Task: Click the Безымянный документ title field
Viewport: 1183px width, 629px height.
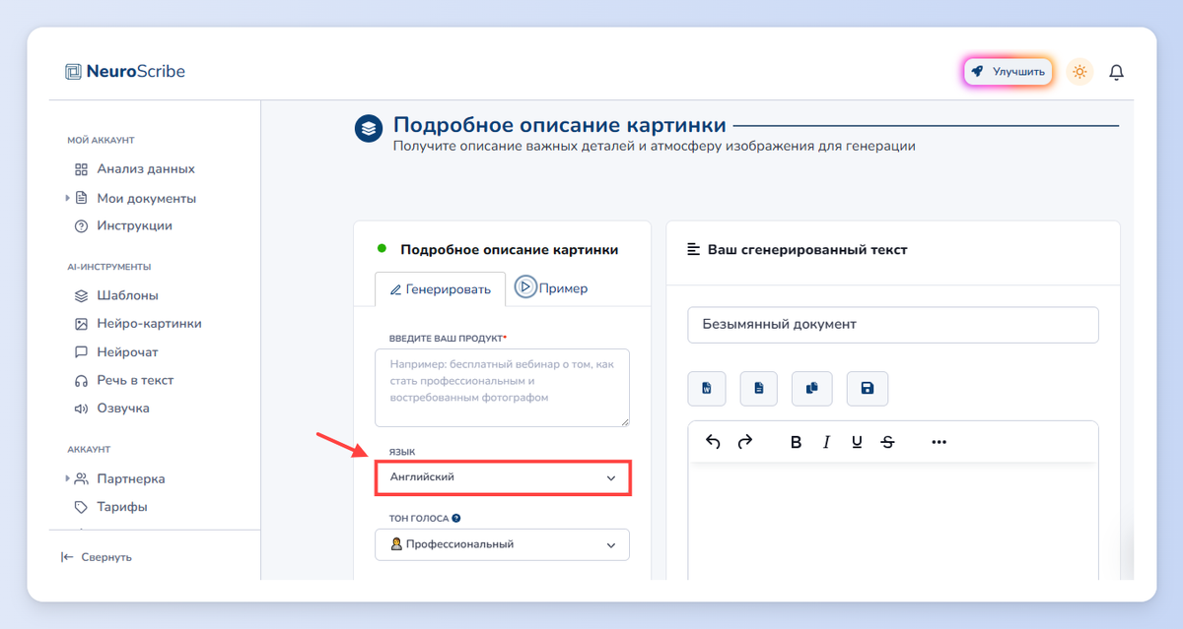Action: click(892, 325)
